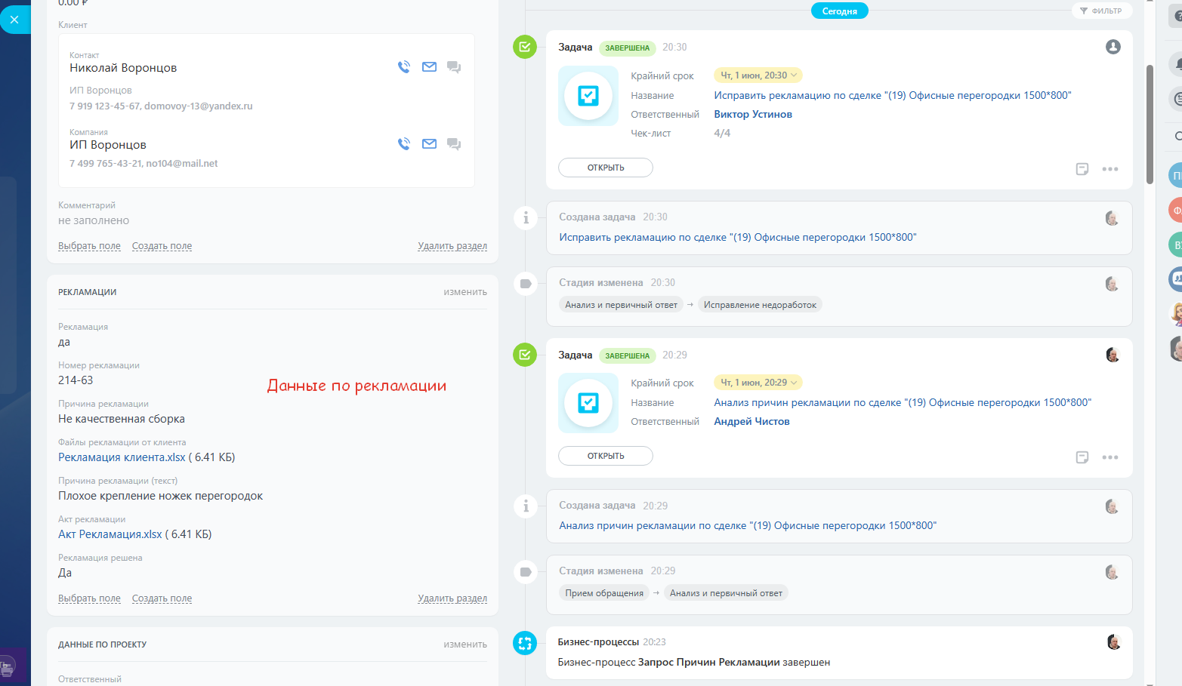Call contact Николай Воронцов via phone icon
The width and height of the screenshot is (1182, 686).
coord(404,67)
